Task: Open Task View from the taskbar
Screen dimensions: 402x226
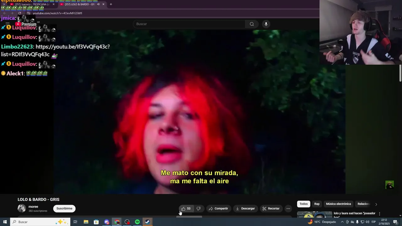Action: coord(75,222)
